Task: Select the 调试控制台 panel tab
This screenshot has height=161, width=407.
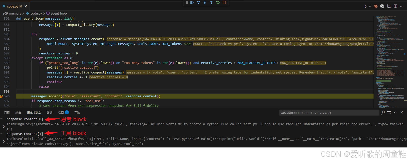Action: [x=34, y=113]
